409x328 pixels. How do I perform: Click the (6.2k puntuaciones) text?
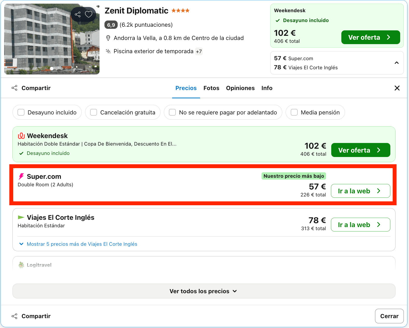[x=146, y=25]
